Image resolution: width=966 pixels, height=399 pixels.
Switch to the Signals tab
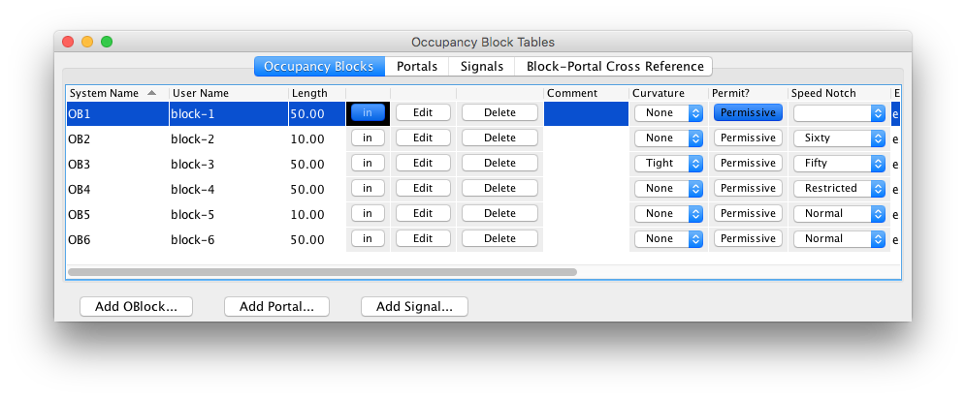481,67
